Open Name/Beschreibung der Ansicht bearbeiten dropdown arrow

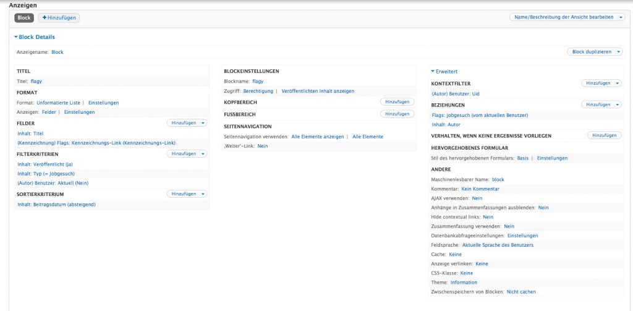[621, 17]
